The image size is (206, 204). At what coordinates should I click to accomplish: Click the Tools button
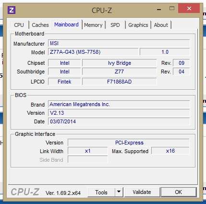[101, 192]
